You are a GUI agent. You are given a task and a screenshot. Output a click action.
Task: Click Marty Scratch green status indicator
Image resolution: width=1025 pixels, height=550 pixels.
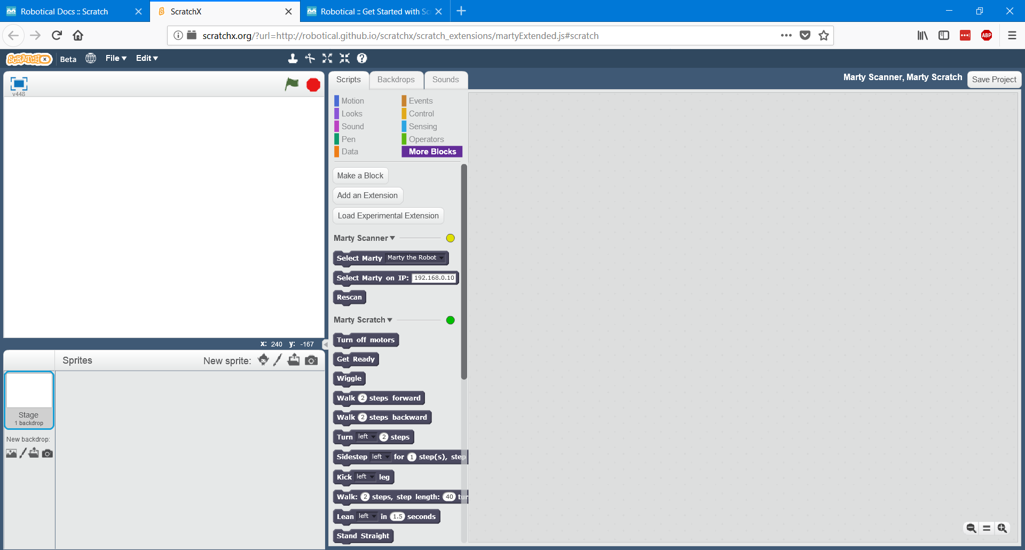(x=451, y=320)
